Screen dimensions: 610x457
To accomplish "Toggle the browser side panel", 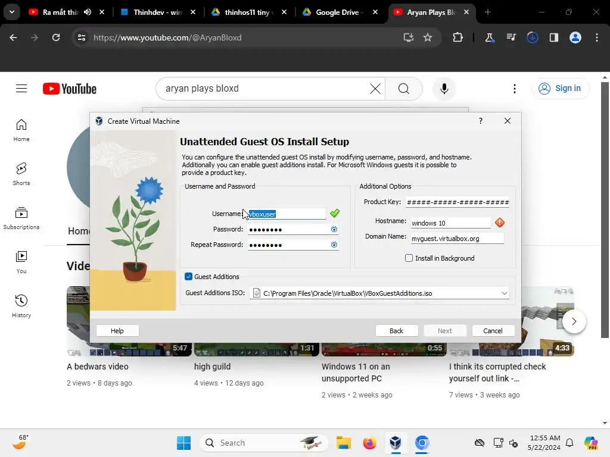I will 553,37.
